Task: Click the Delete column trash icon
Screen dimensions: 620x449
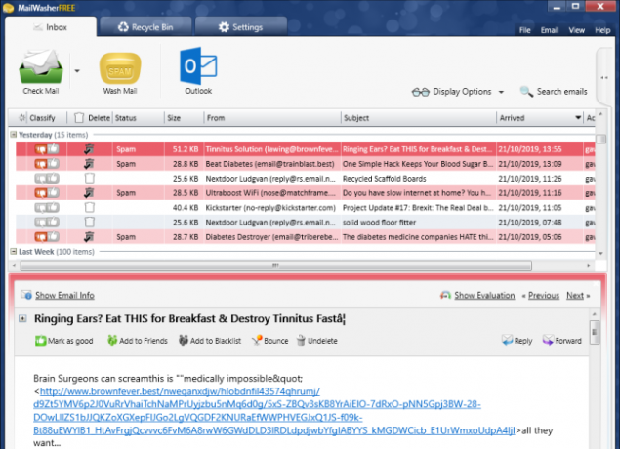Action: click(79, 118)
